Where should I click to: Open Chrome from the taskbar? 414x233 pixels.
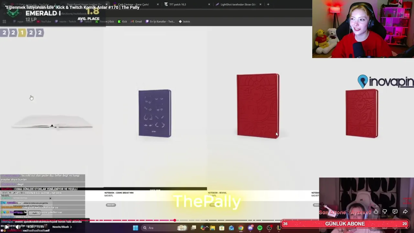click(241, 228)
